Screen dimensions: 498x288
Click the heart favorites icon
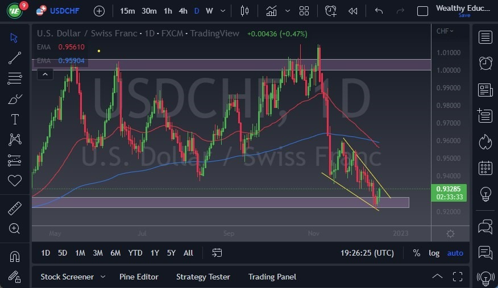tap(15, 181)
